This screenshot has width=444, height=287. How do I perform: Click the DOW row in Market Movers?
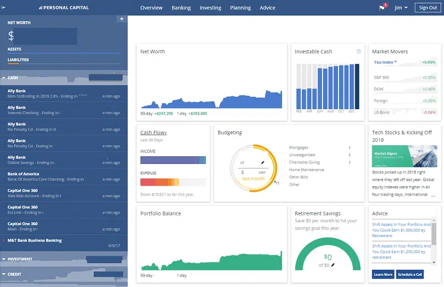point(405,89)
